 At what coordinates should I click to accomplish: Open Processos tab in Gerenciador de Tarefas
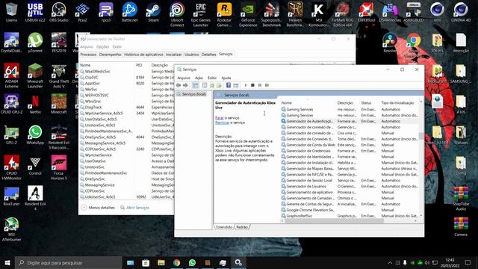88,55
